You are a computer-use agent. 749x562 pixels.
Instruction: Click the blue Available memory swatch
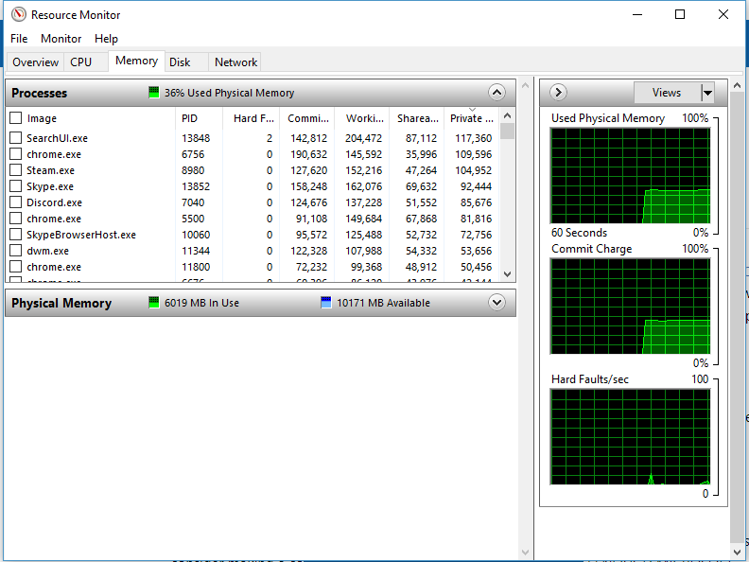tap(326, 303)
